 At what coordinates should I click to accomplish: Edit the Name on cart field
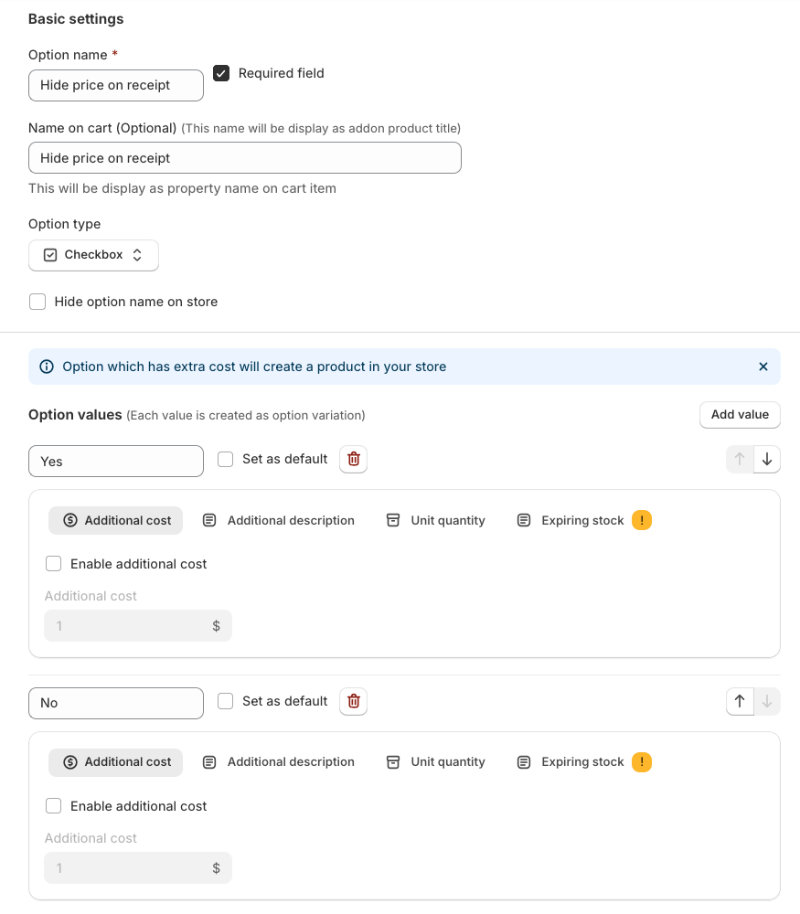(x=245, y=158)
